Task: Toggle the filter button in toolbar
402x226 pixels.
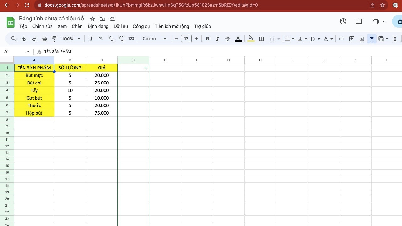Action: tap(372, 39)
